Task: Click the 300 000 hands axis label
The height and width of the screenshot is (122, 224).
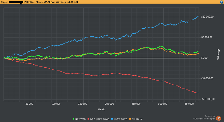Action: [163, 104]
